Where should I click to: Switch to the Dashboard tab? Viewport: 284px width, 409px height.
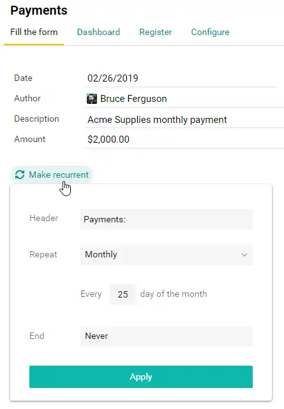click(x=98, y=32)
